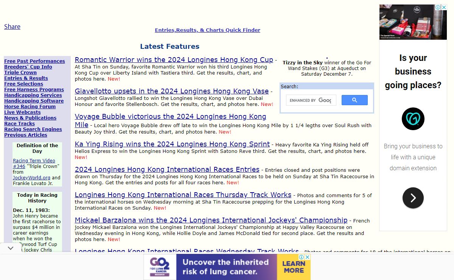Open JockeyWorld.org link
454x280 pixels.
(x=31, y=177)
